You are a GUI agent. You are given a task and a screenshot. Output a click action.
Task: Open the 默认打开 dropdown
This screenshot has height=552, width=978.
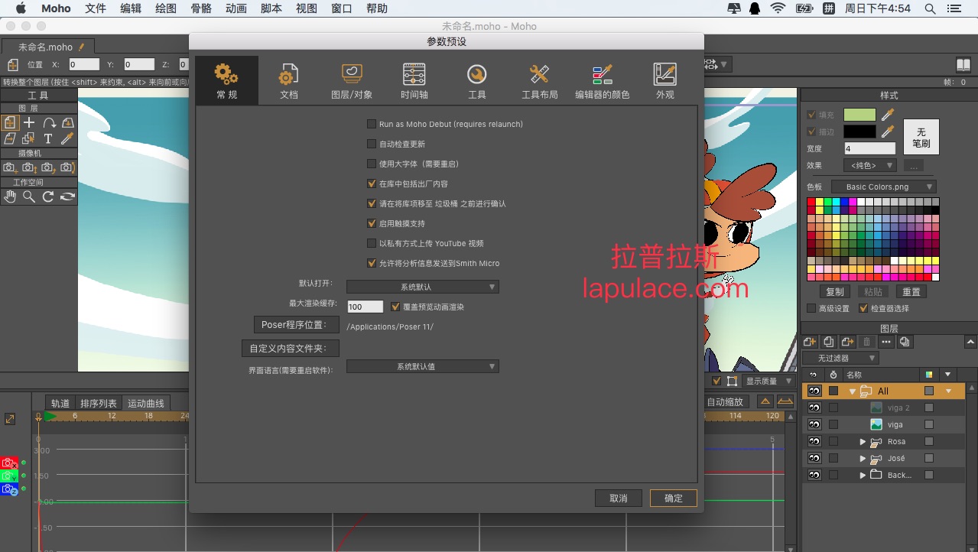(423, 287)
